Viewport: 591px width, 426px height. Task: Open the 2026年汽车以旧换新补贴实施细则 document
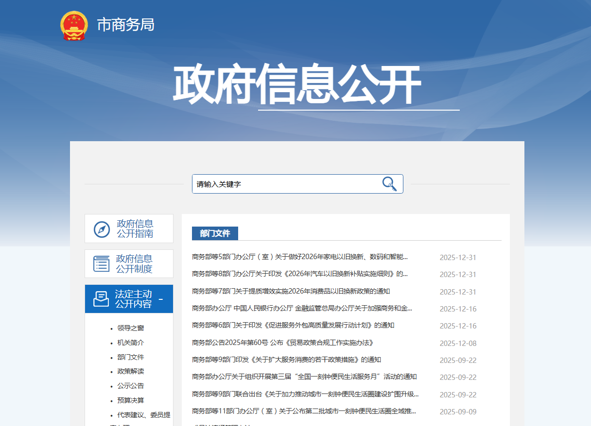[299, 274]
